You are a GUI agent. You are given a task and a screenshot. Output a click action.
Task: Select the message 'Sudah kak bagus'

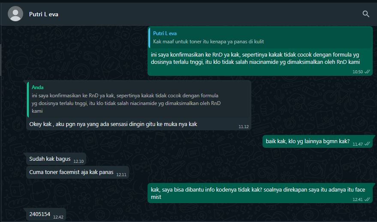(x=56, y=159)
